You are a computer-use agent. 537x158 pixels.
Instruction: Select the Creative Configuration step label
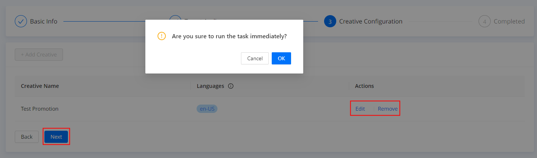click(370, 21)
